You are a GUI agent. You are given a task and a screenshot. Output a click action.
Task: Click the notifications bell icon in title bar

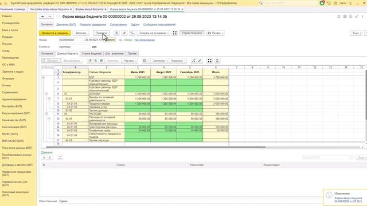322,3
